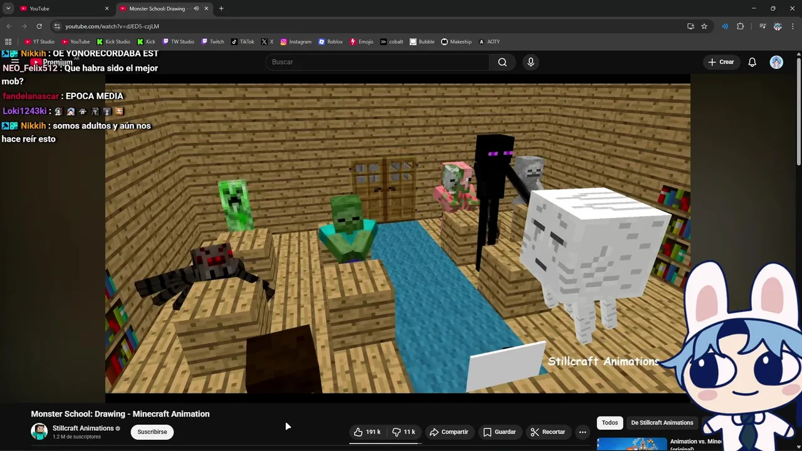View site information for youtube.com

click(x=57, y=26)
